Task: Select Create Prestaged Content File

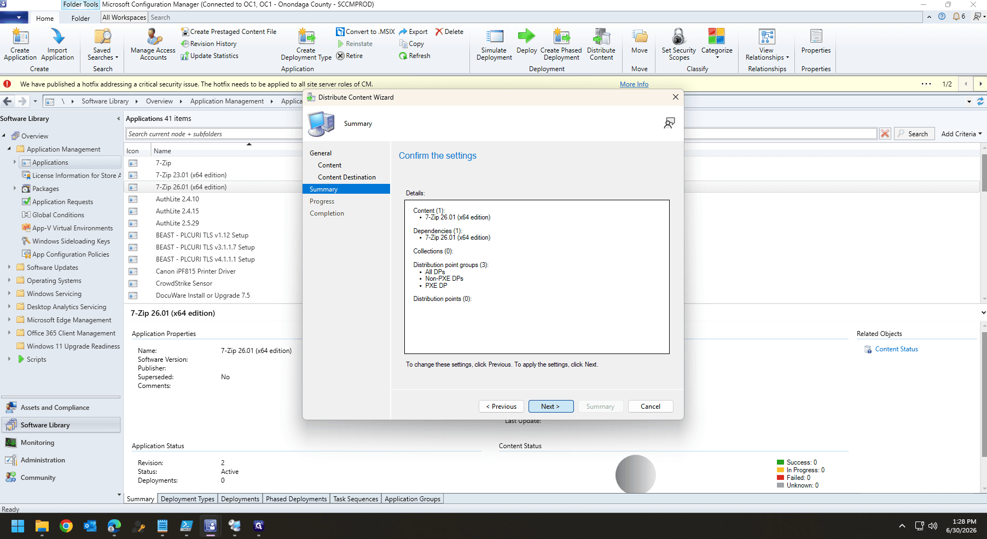Action: coord(229,32)
